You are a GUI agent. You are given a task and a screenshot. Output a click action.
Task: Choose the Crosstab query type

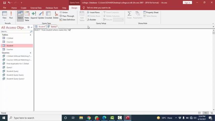(x=48, y=15)
